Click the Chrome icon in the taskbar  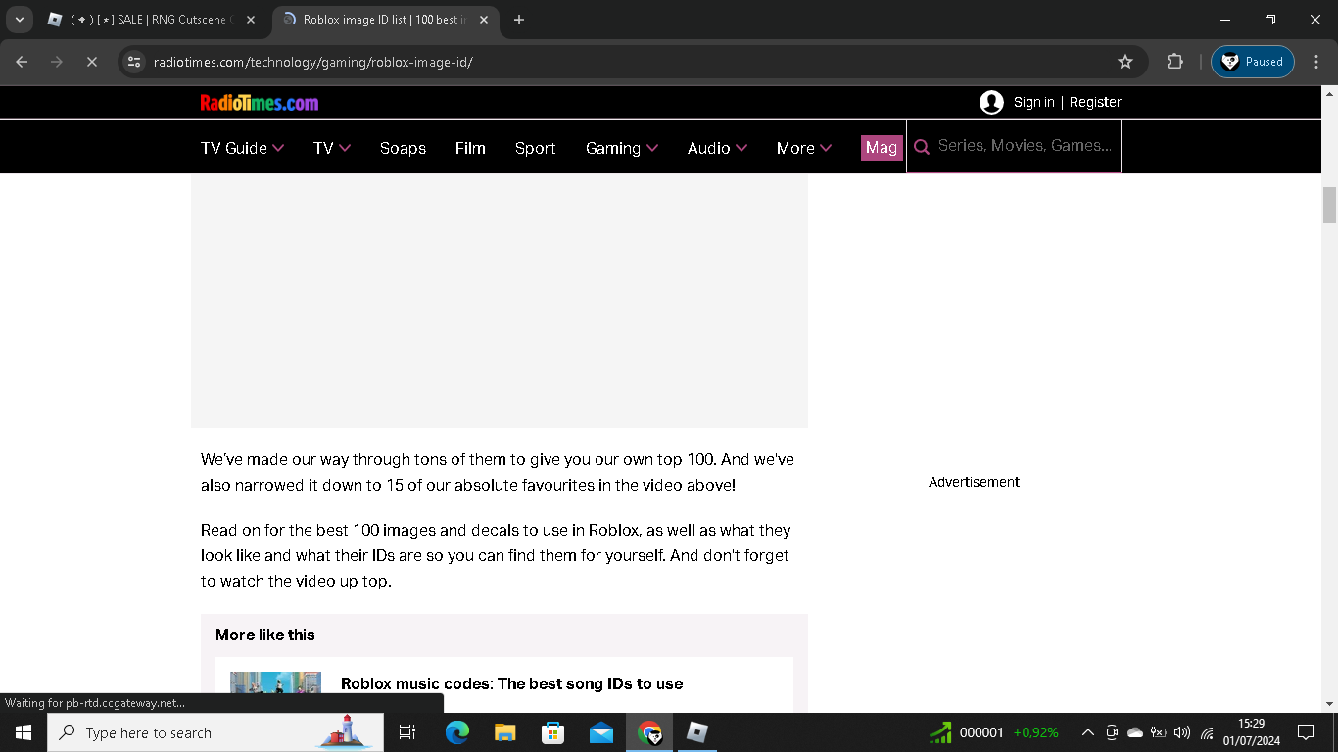[649, 732]
